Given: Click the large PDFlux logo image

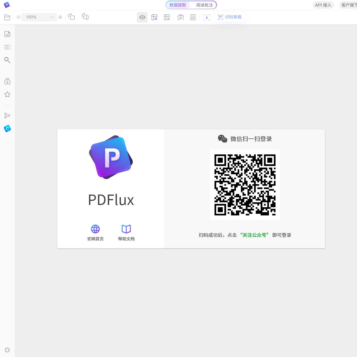Looking at the screenshot, I should pyautogui.click(x=111, y=157).
